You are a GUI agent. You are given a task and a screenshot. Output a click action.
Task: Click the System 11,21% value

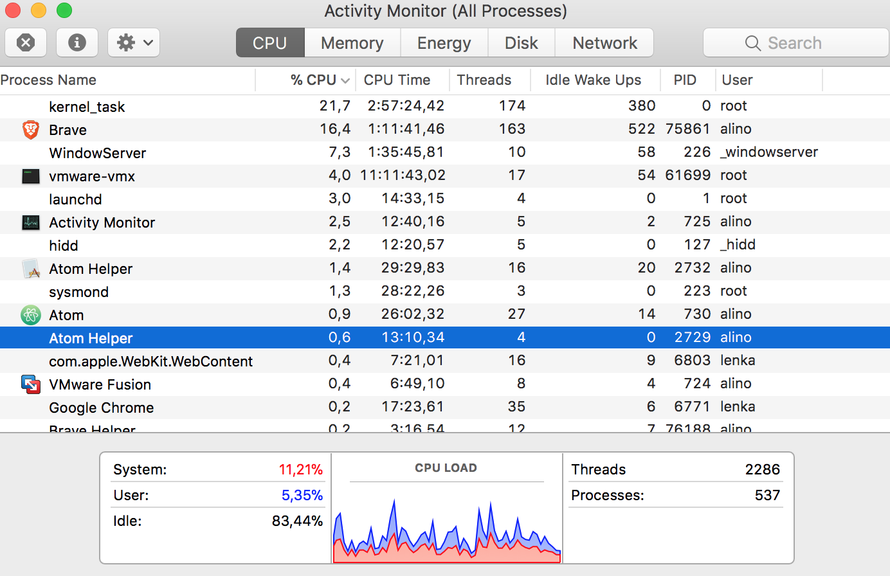300,470
